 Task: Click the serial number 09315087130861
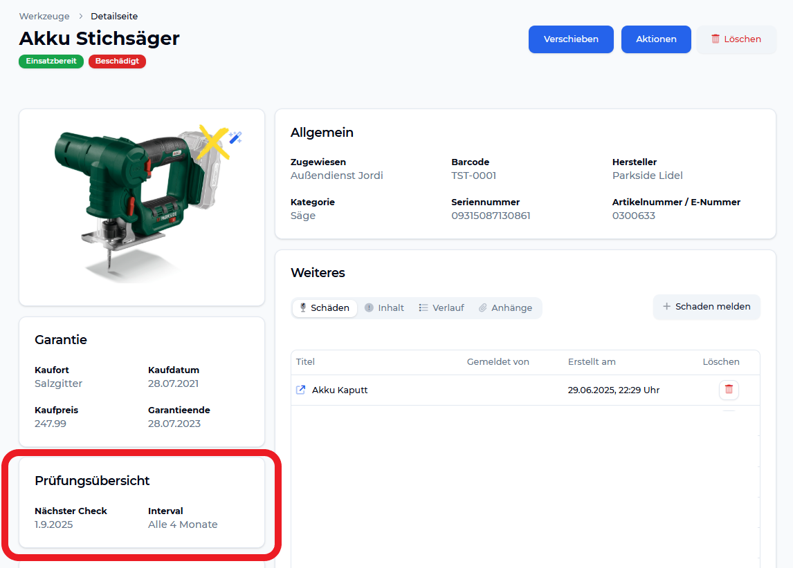click(x=491, y=216)
